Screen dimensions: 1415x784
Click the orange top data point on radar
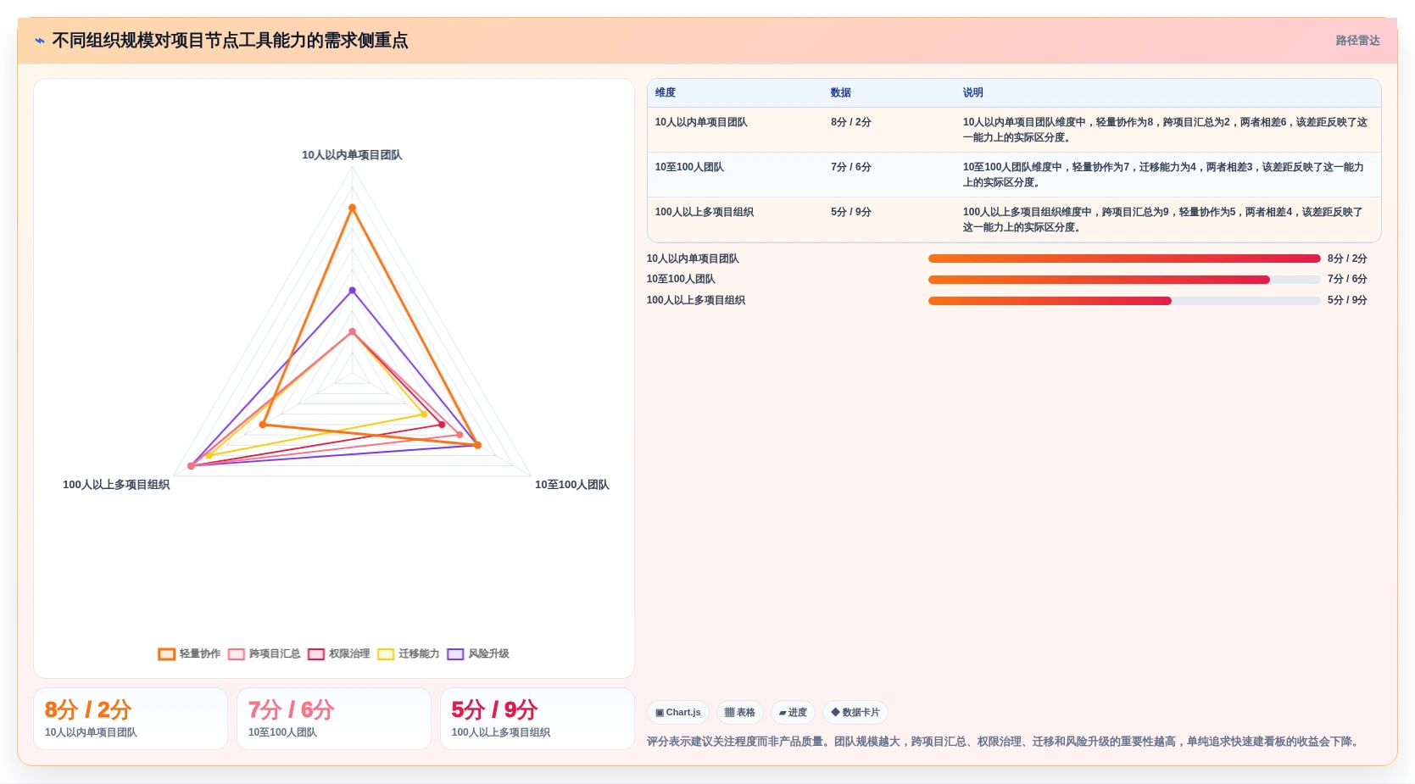pyautogui.click(x=353, y=208)
